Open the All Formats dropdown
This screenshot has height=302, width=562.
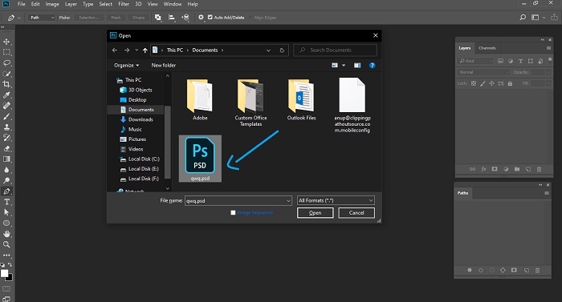336,200
